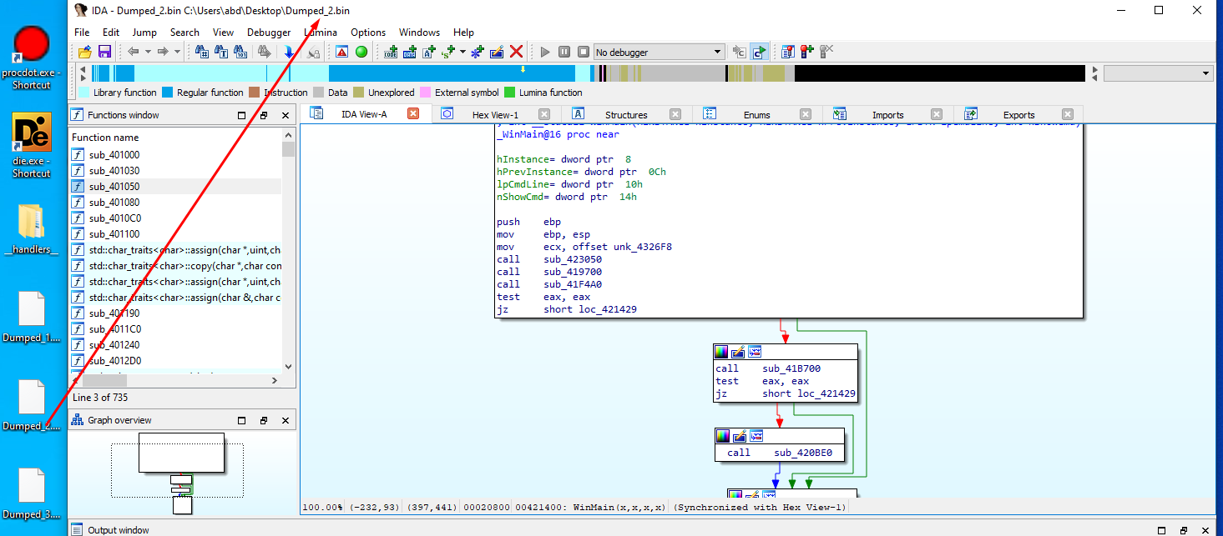1223x536 pixels.
Task: Click the Functions list vertical scrollbar
Action: (289, 251)
